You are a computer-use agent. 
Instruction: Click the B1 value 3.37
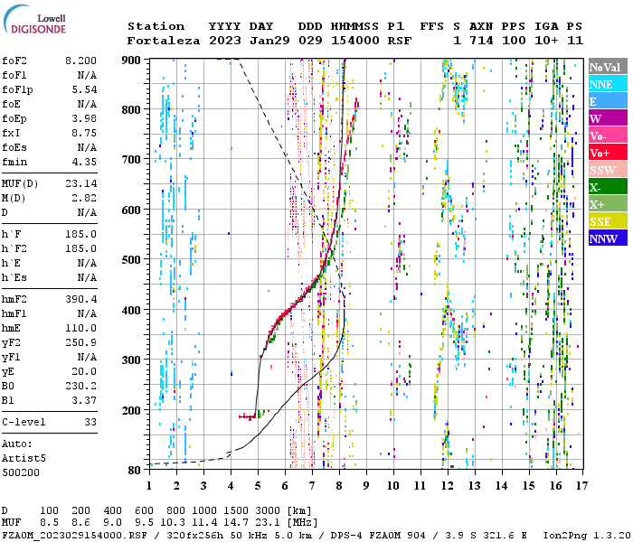coord(84,400)
